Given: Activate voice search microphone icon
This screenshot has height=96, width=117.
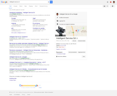Looking at the screenshot, I should pos(48,2).
